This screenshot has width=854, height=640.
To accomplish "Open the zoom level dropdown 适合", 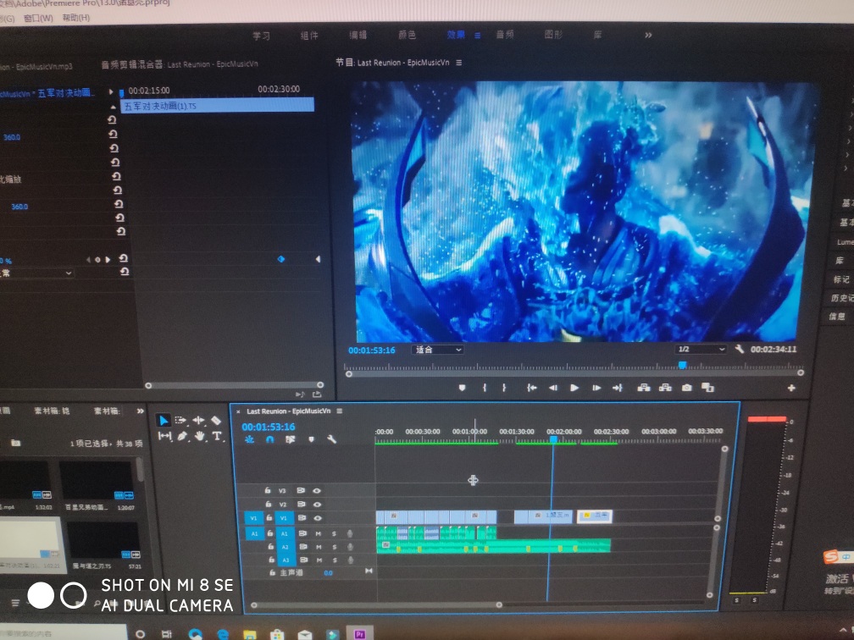I will tap(438, 350).
